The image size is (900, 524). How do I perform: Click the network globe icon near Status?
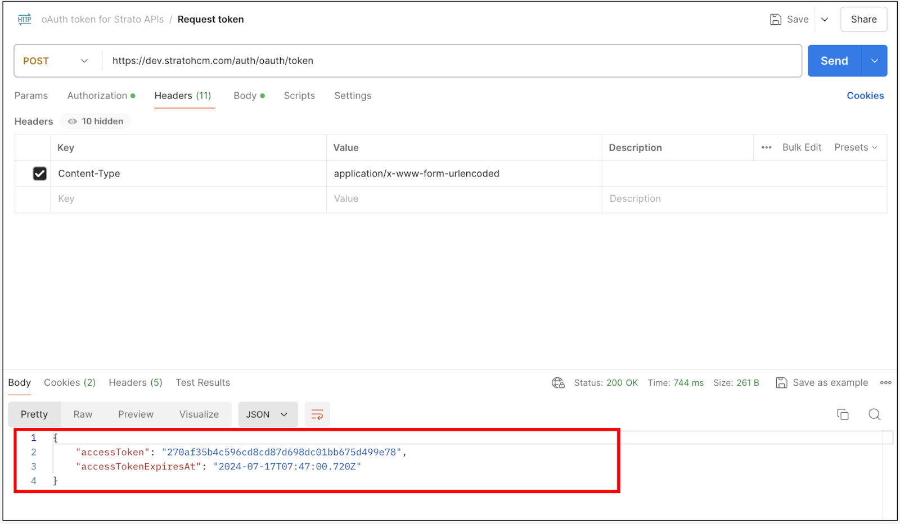558,383
